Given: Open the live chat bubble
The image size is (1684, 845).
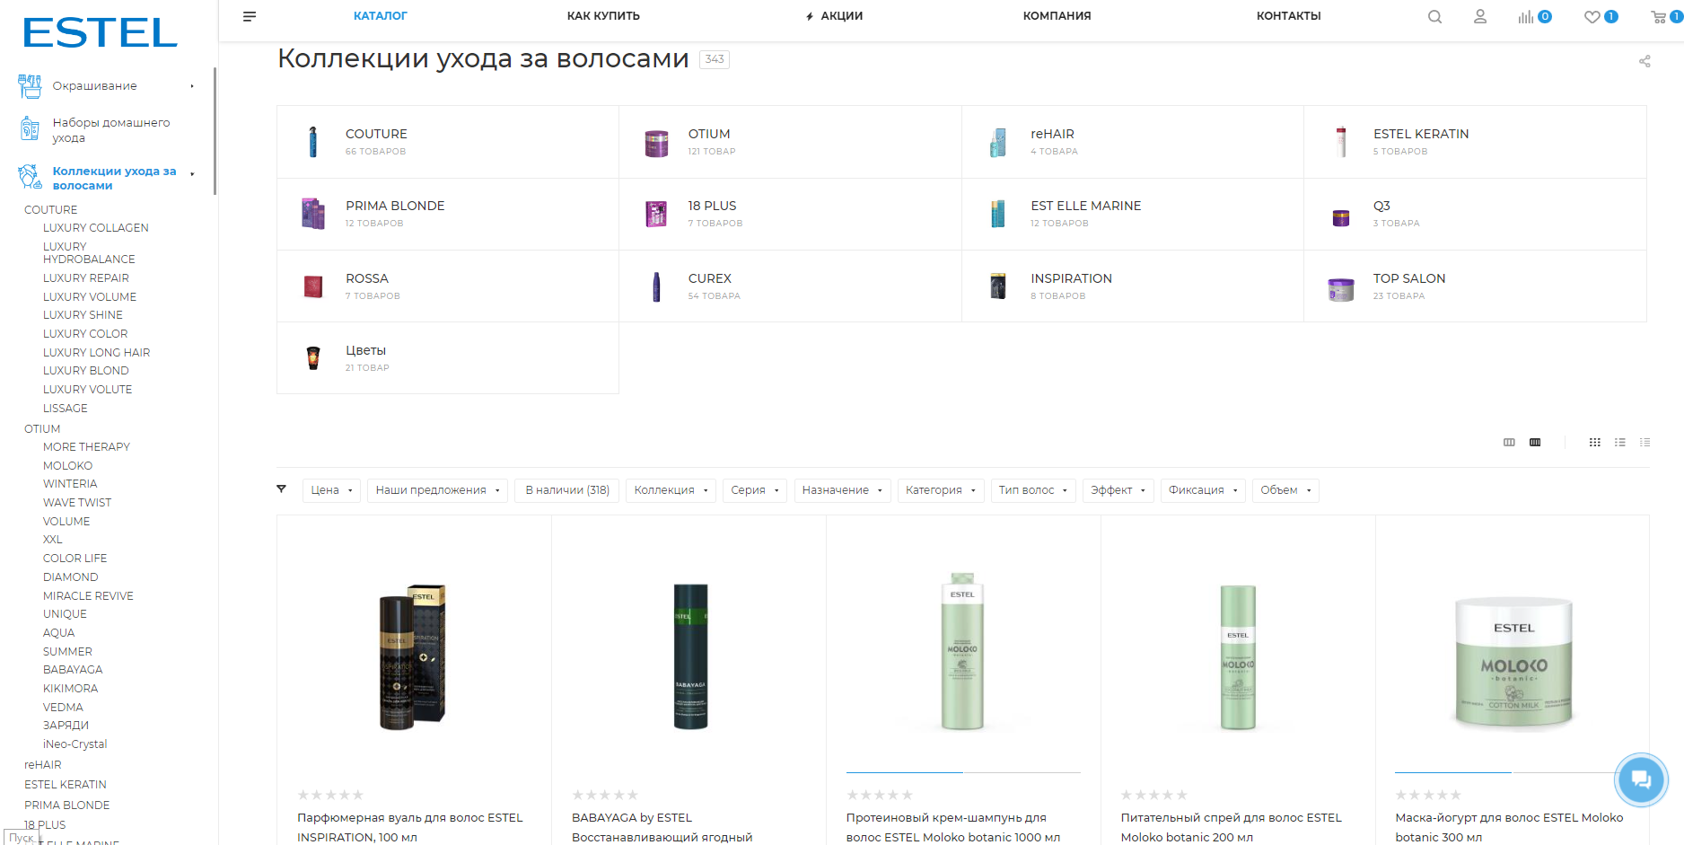Looking at the screenshot, I should 1640,779.
